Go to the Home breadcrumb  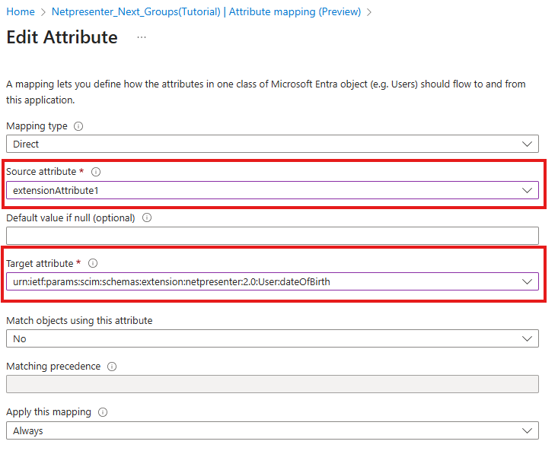[21, 12]
